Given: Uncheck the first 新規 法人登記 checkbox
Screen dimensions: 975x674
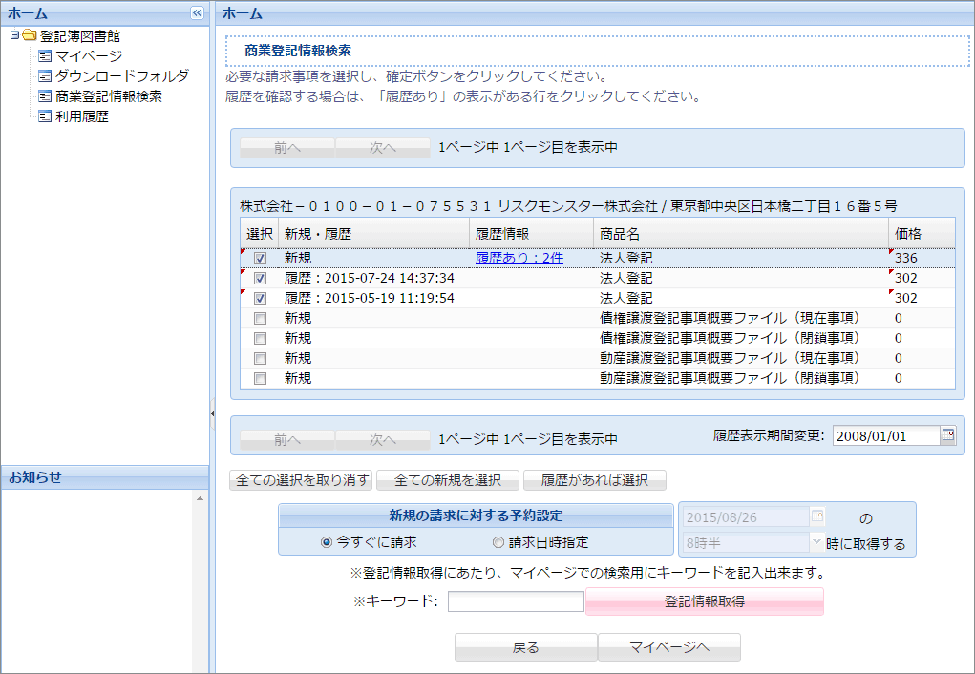Looking at the screenshot, I should click(260, 258).
